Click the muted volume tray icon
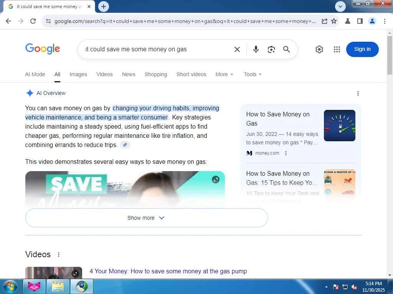This screenshot has width=393, height=294. 354,287
